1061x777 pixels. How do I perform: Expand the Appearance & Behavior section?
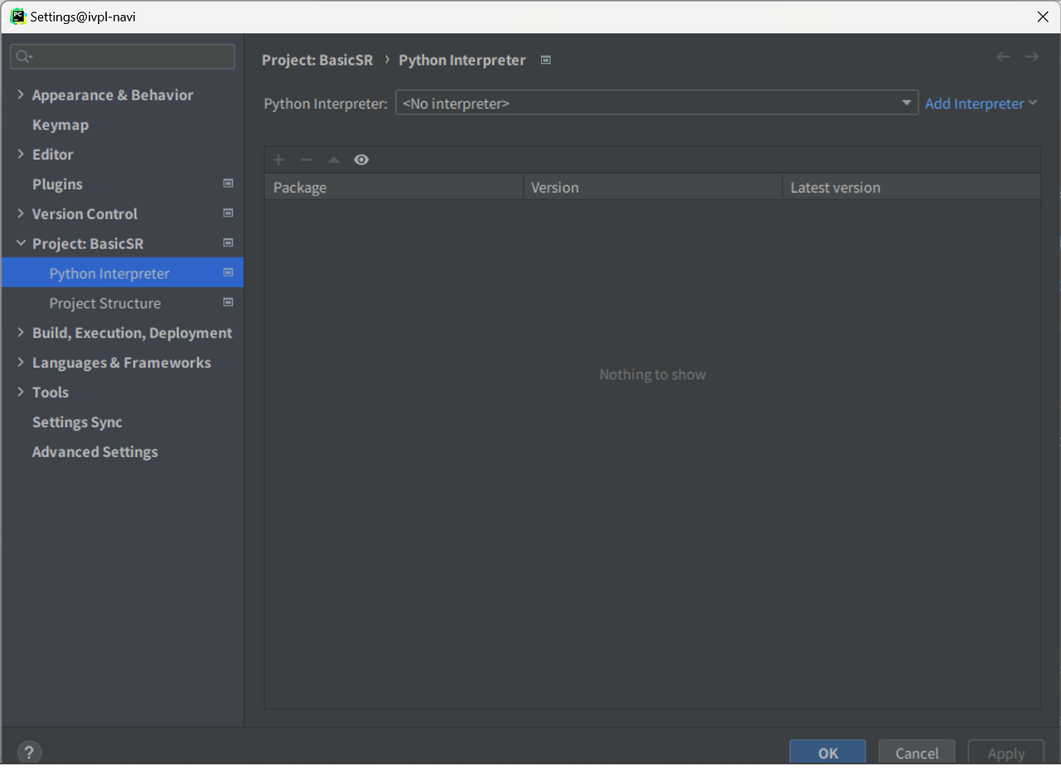tap(21, 95)
